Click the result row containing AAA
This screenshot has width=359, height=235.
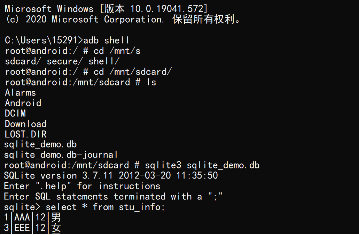(32, 218)
